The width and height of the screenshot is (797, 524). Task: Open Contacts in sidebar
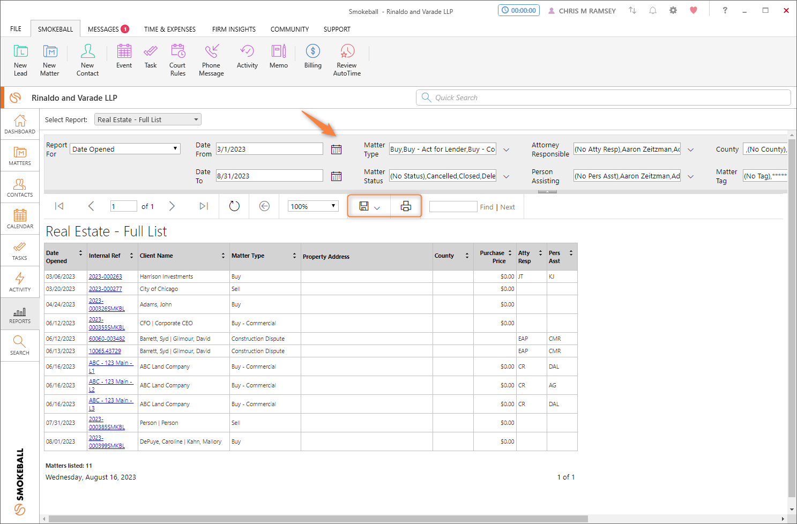point(20,188)
